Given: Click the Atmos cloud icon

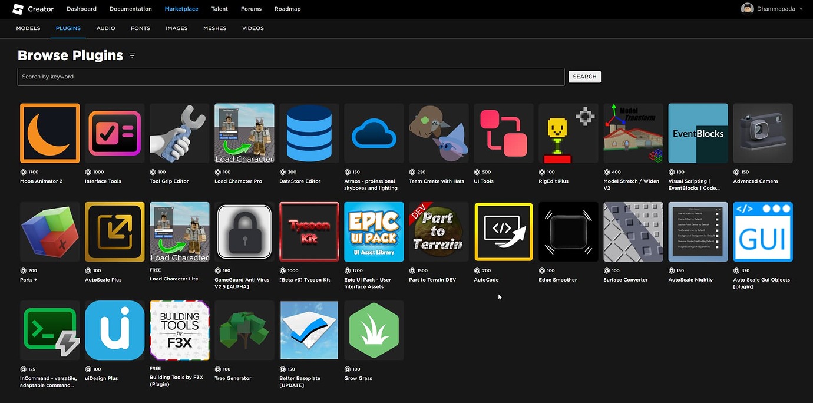Looking at the screenshot, I should [374, 133].
